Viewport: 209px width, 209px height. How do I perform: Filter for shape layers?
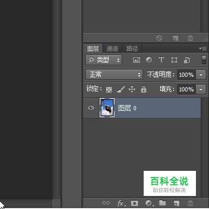pos(174,60)
